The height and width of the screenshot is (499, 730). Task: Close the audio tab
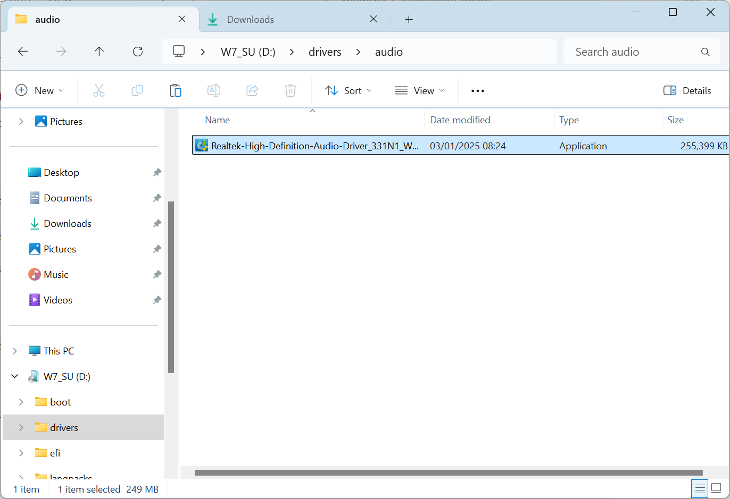182,19
